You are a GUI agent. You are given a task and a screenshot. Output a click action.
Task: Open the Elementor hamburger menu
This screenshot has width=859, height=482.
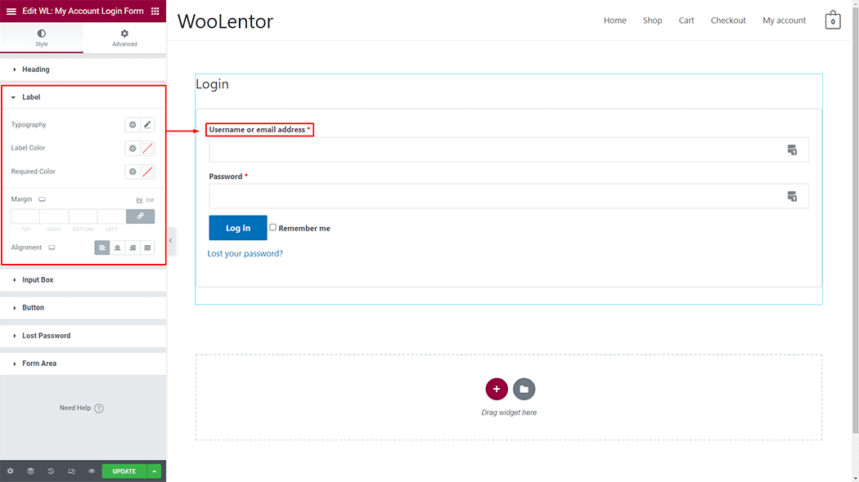pyautogui.click(x=11, y=11)
